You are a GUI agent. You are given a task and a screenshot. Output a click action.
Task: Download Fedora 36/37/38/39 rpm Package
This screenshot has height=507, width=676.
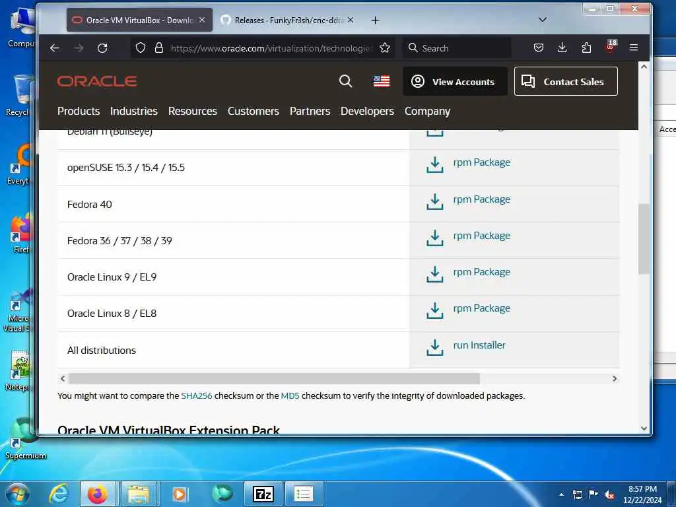481,236
